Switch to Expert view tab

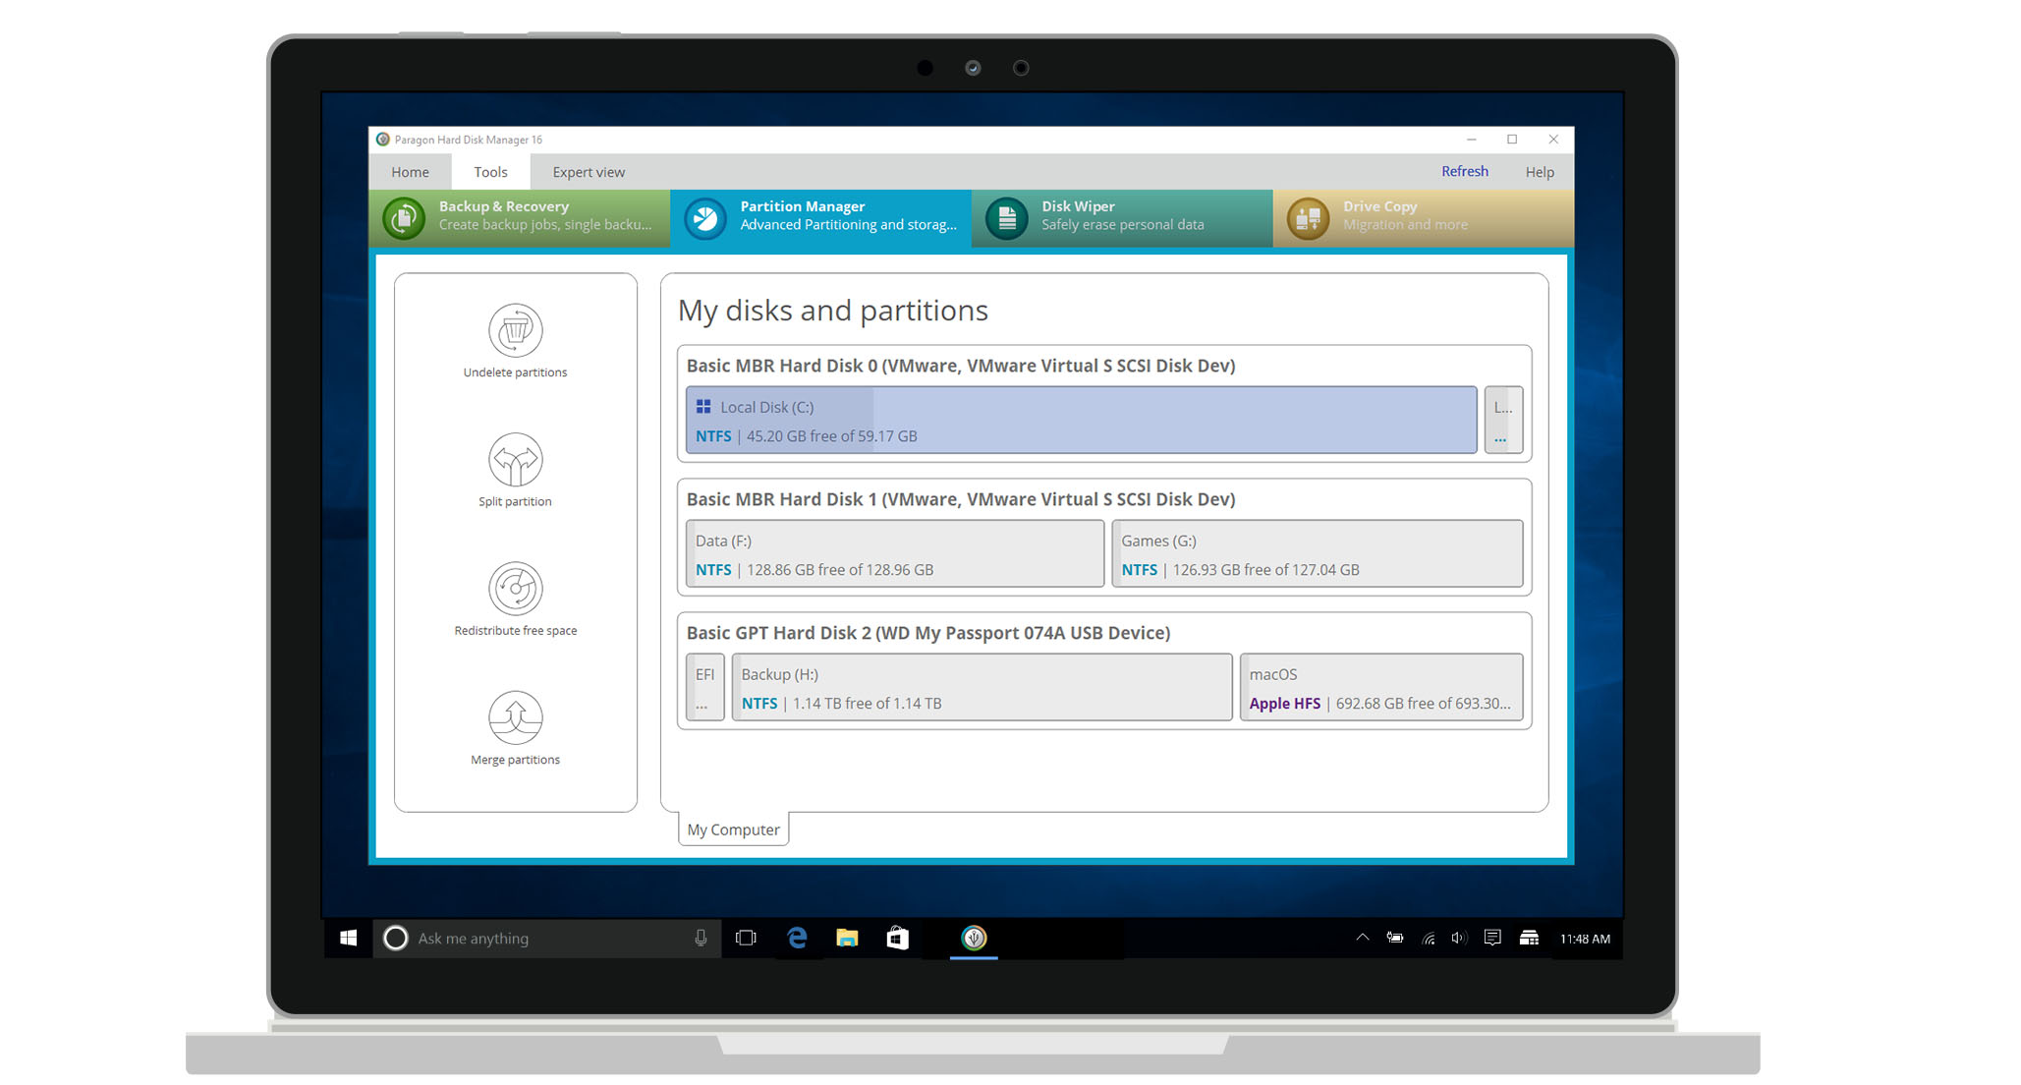[588, 172]
